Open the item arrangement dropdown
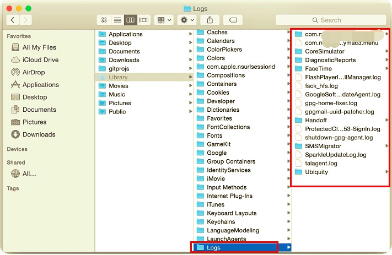This screenshot has height=255, width=392. 164,20
